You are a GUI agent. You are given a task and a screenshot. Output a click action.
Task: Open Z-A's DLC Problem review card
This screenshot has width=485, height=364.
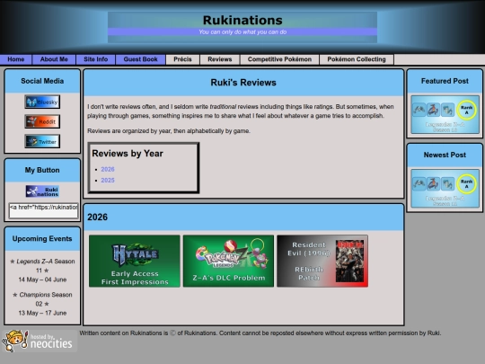pyautogui.click(x=228, y=261)
